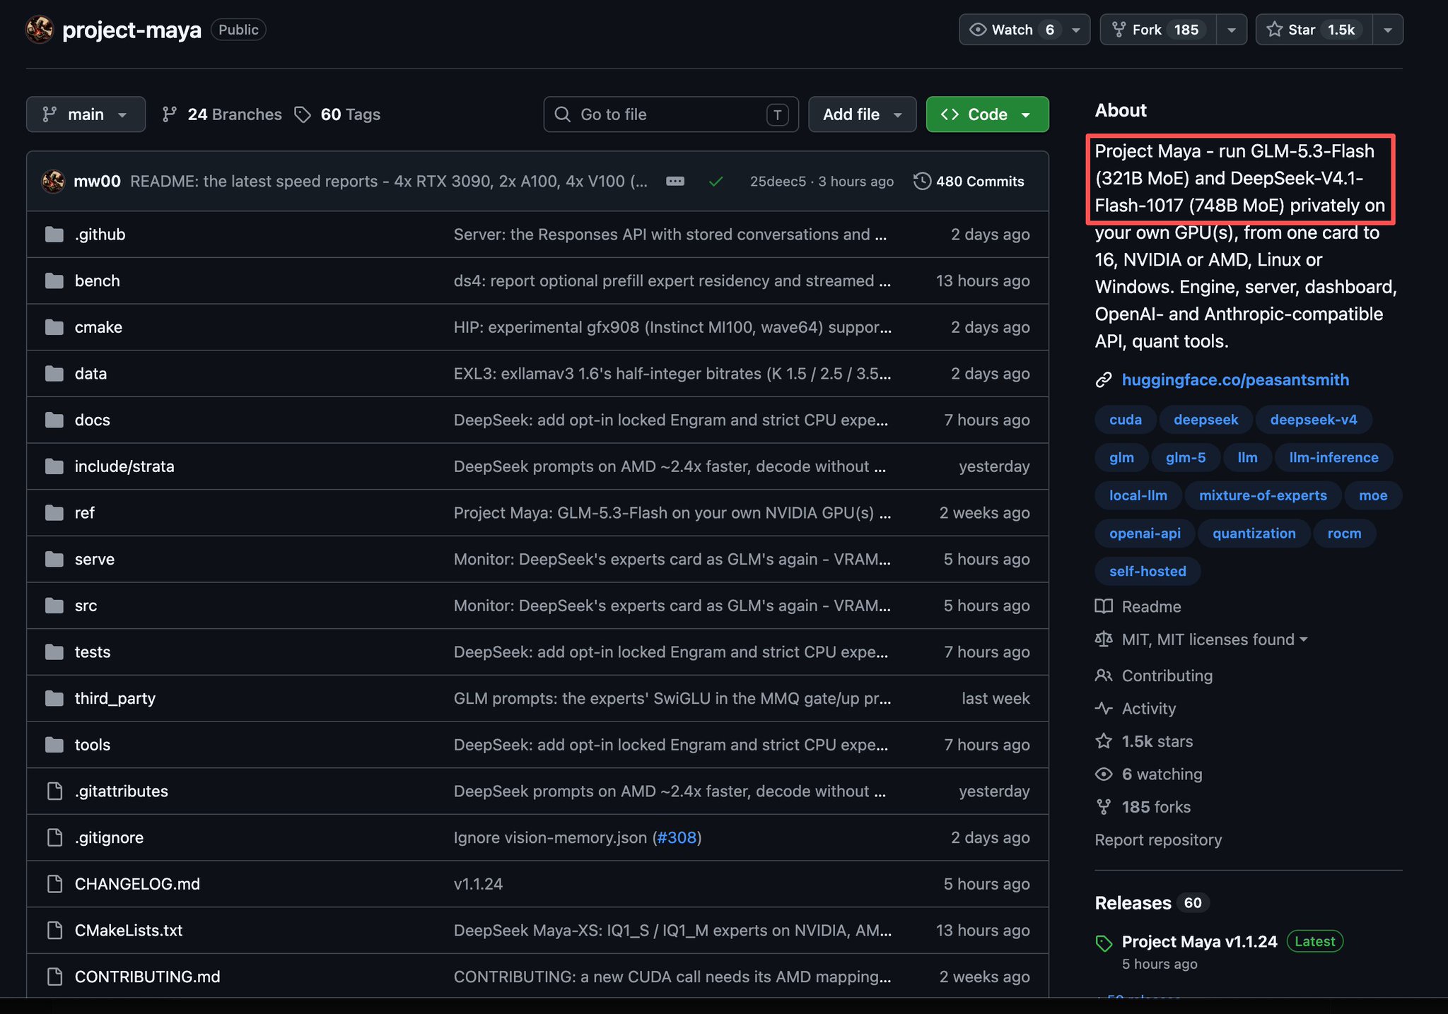Click the mw00 author avatar
Image resolution: width=1448 pixels, height=1014 pixels.
pos(53,182)
